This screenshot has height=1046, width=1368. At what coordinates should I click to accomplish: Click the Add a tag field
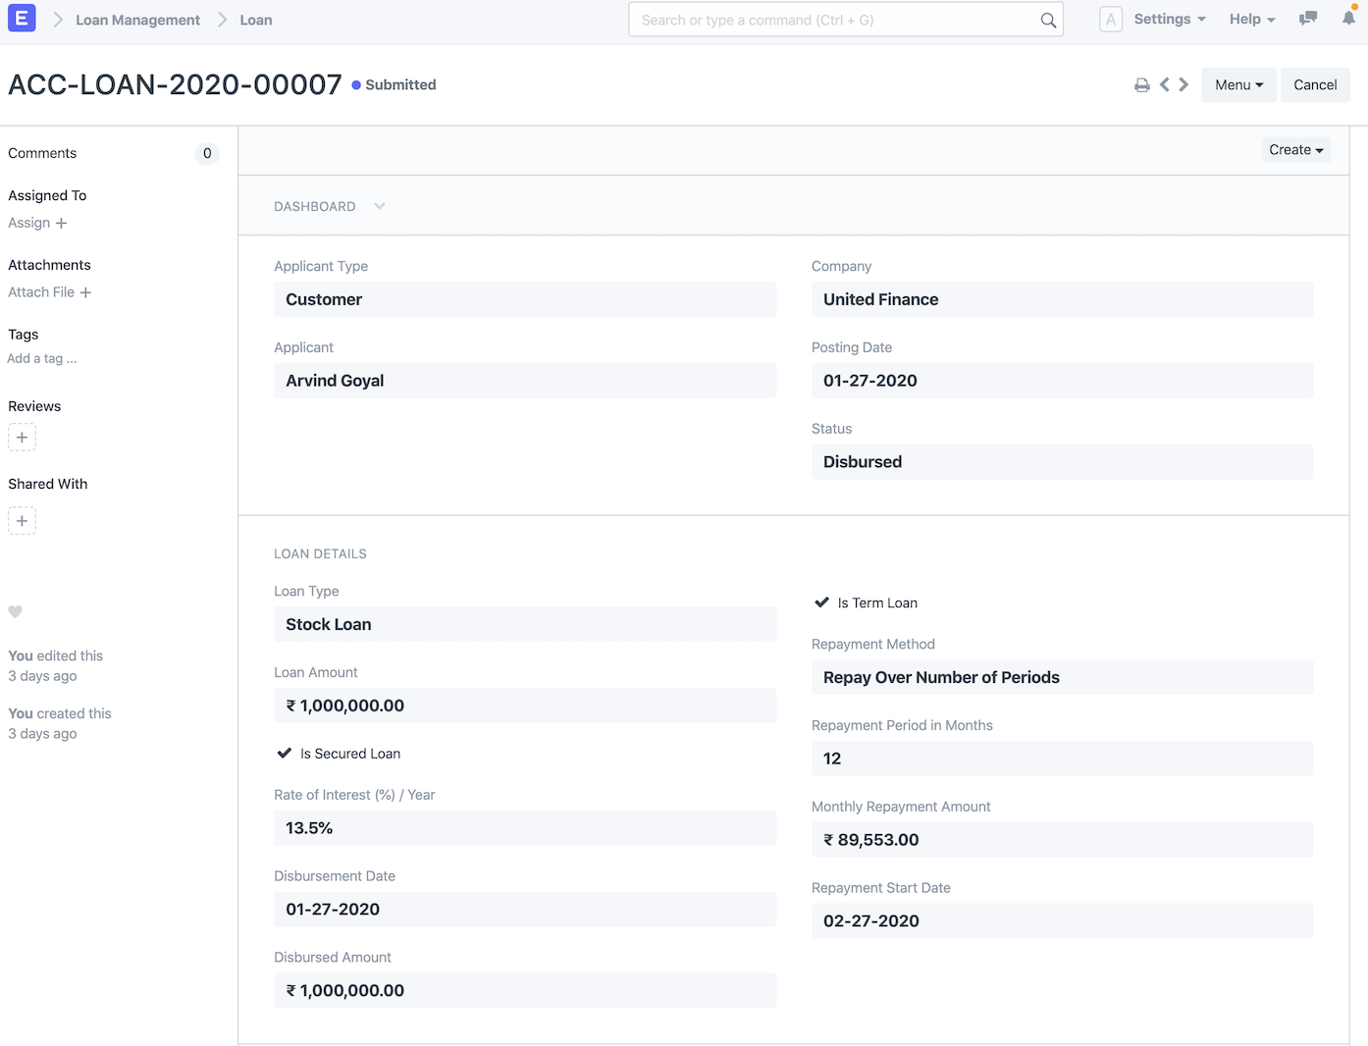42,358
